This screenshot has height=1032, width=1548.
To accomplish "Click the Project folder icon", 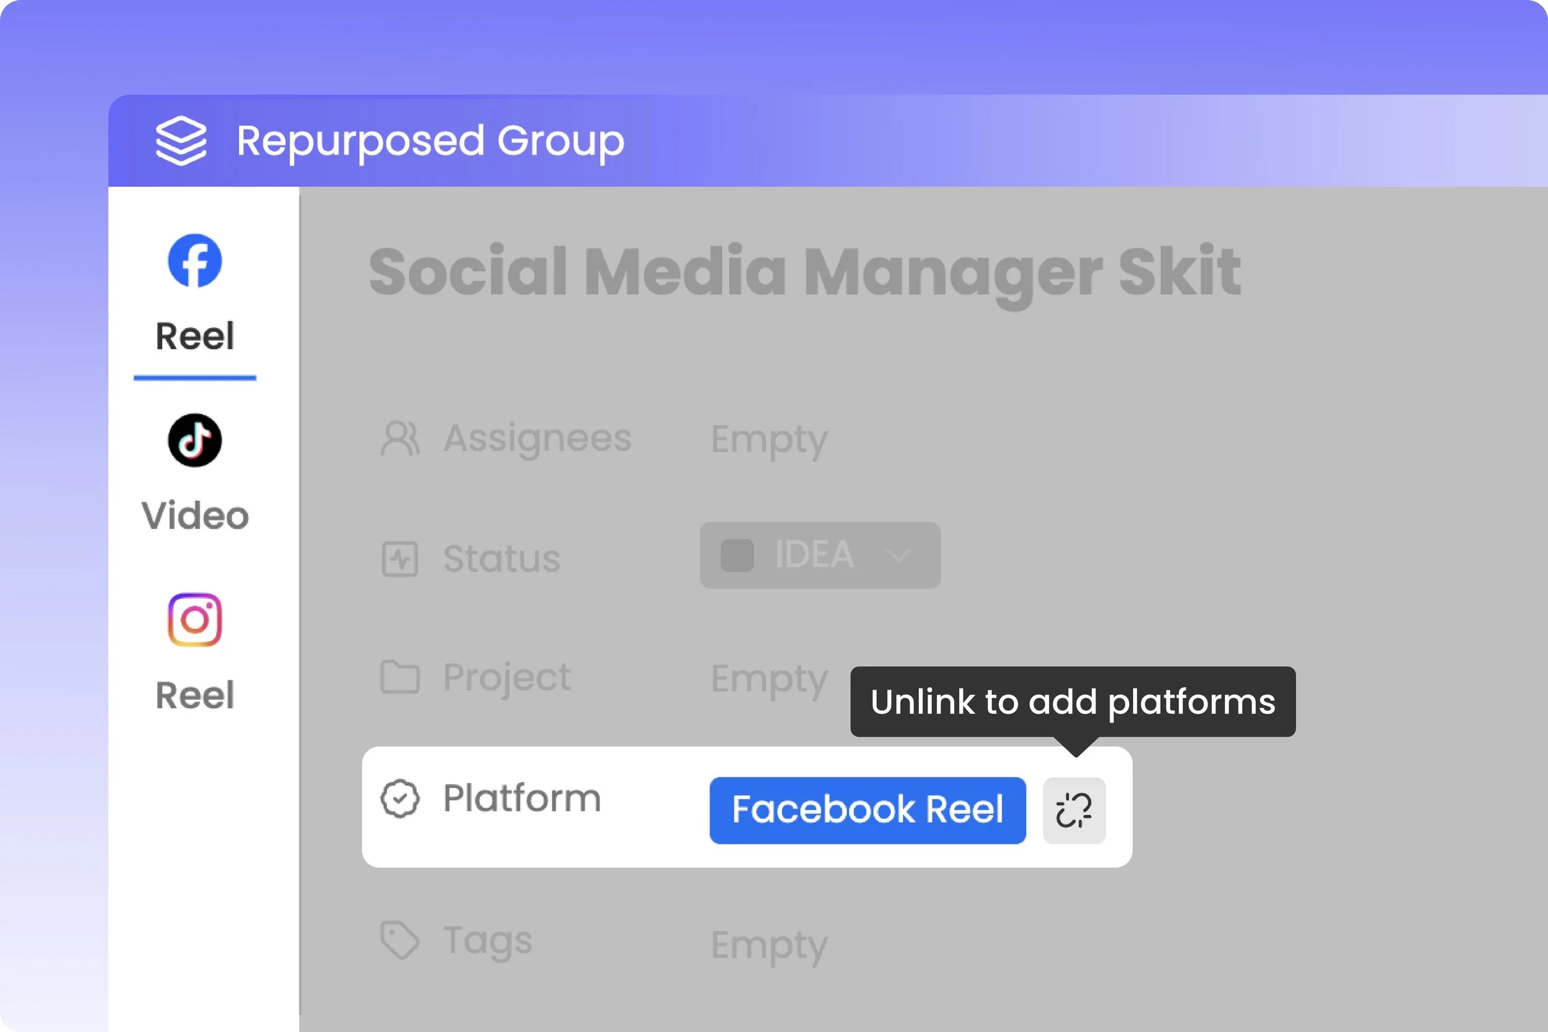I will (x=399, y=677).
